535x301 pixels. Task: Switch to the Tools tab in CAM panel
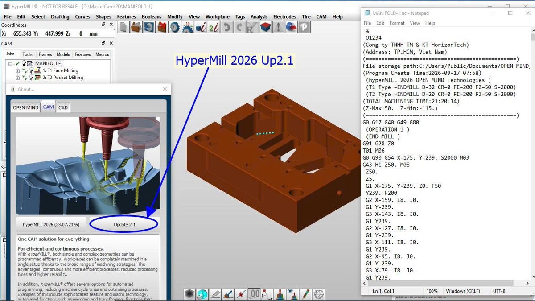point(27,54)
